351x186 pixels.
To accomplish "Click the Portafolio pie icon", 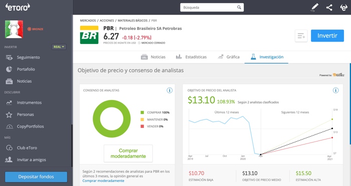I will click(x=9, y=69).
